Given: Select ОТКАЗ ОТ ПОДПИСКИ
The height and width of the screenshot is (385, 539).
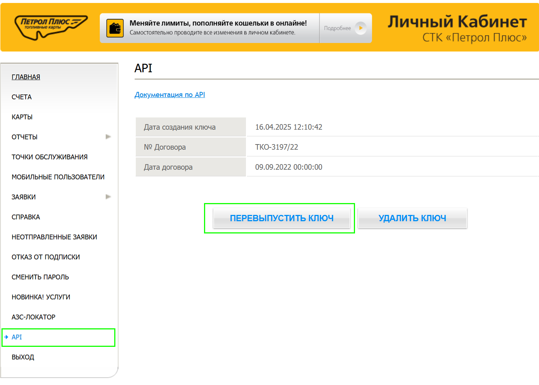Looking at the screenshot, I should (x=46, y=257).
